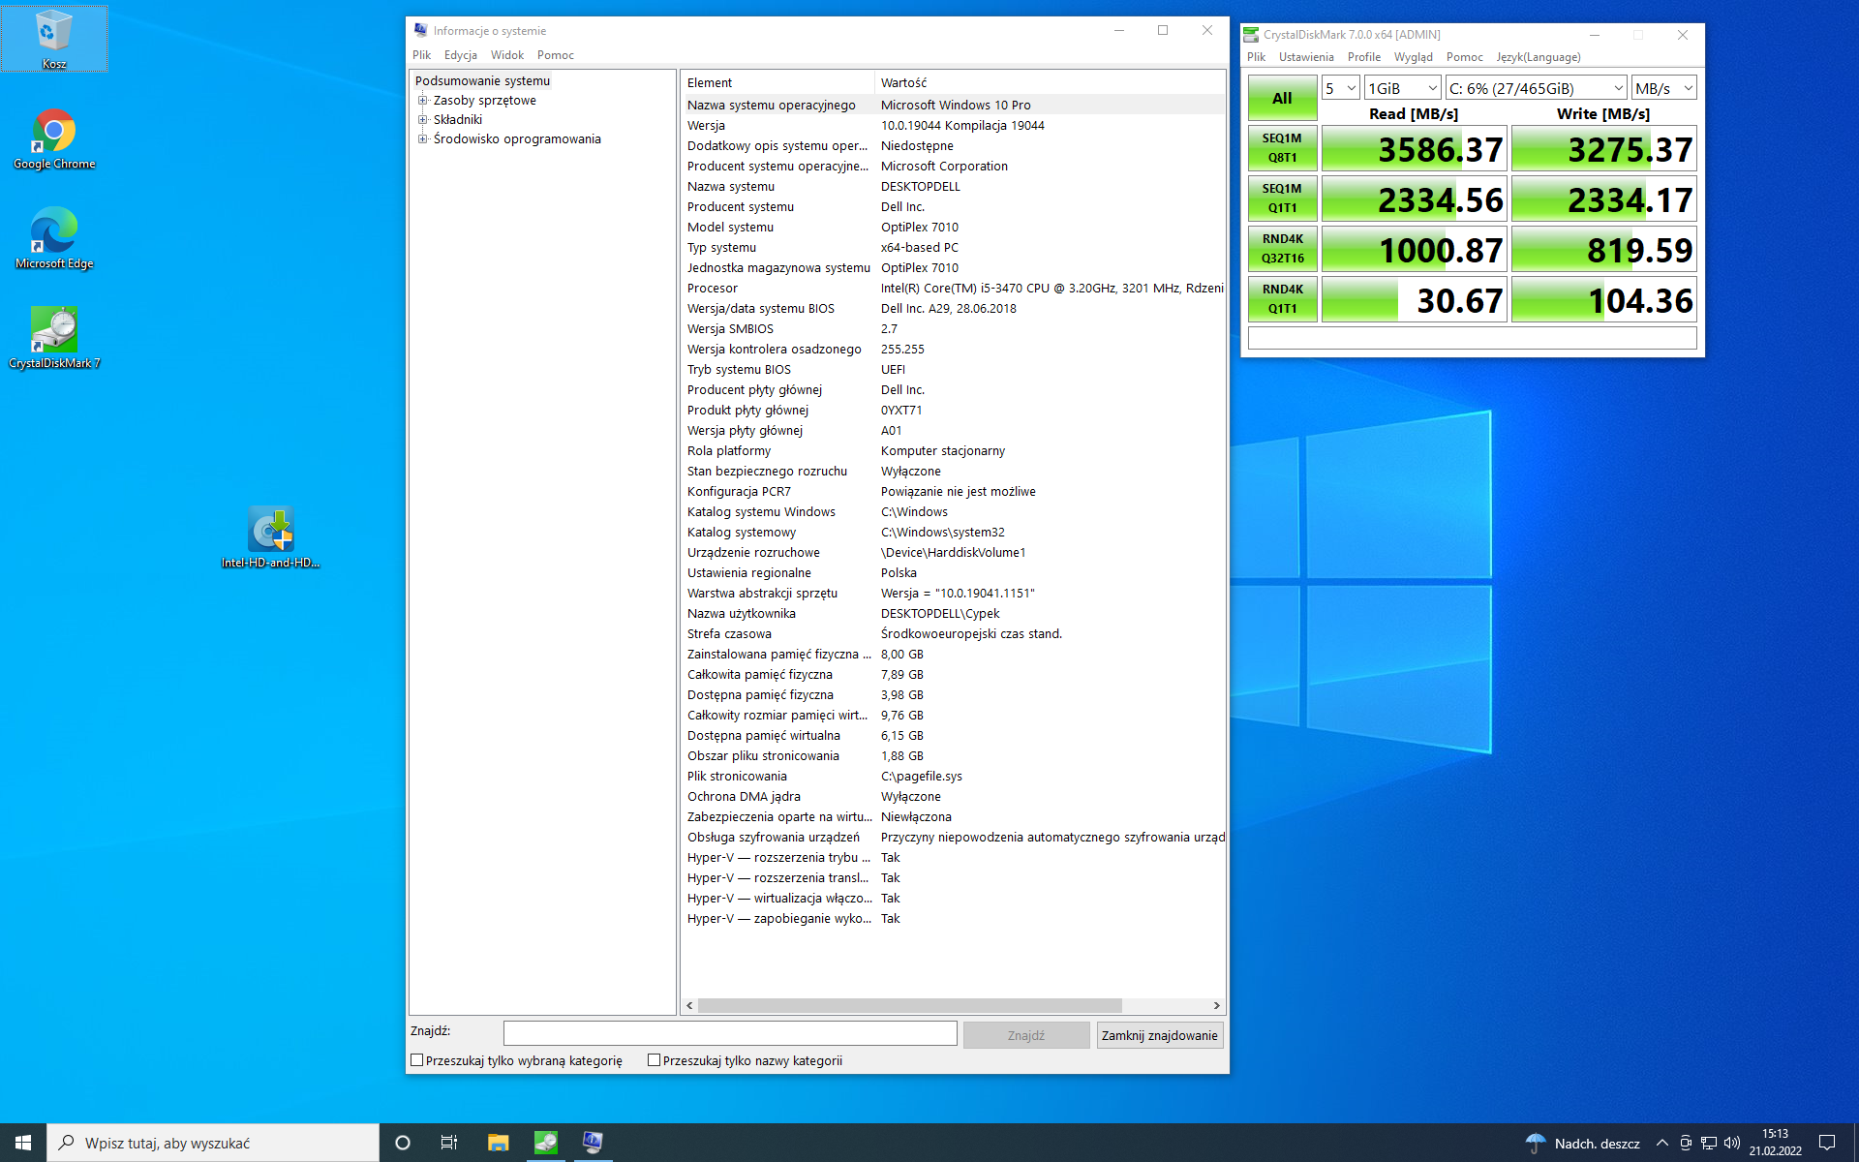Show hidden system tray icons
The height and width of the screenshot is (1162, 1859).
[1662, 1144]
